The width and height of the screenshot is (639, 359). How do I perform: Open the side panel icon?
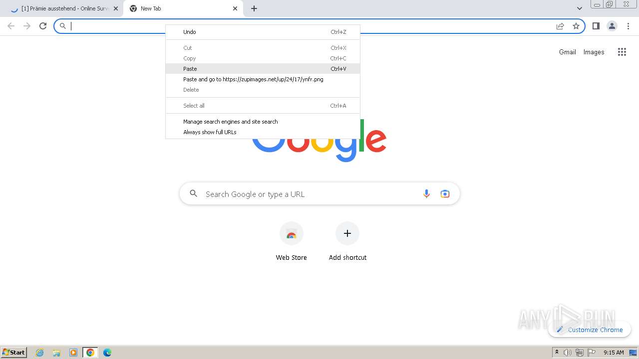click(x=596, y=26)
